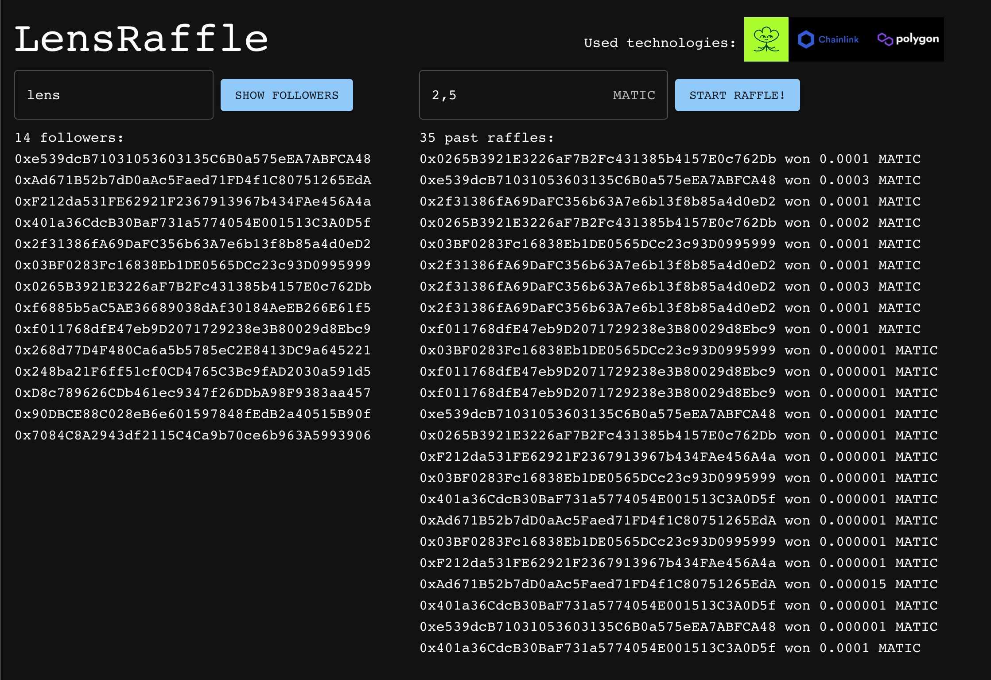Click the 'Used technologies:' label

660,43
